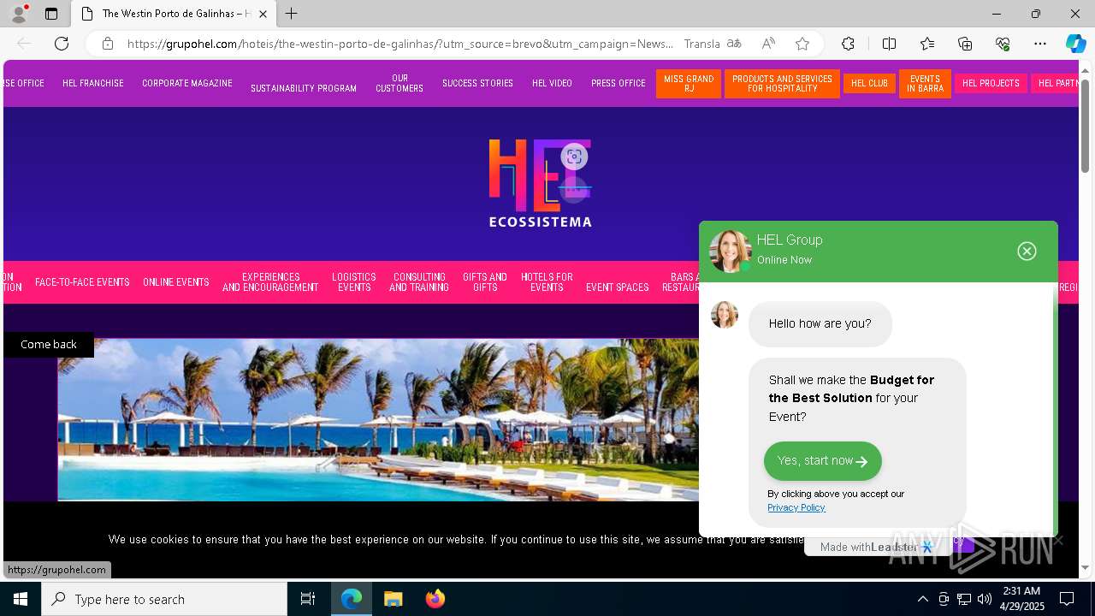Open Face-to-Face Events category
Image resolution: width=1095 pixels, height=616 pixels.
point(82,282)
